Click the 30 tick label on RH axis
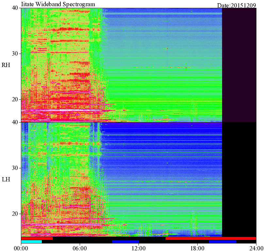This screenshot has height=251, width=277. (15, 54)
